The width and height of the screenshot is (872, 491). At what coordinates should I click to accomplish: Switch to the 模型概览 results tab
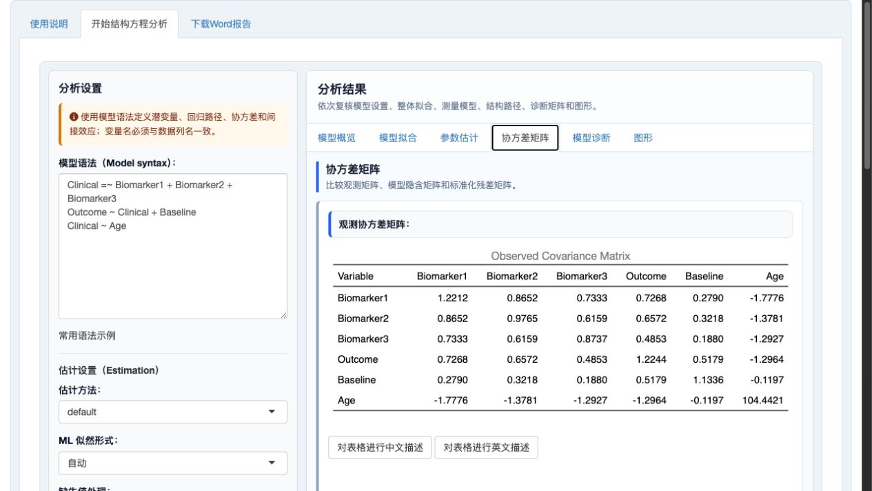point(336,138)
